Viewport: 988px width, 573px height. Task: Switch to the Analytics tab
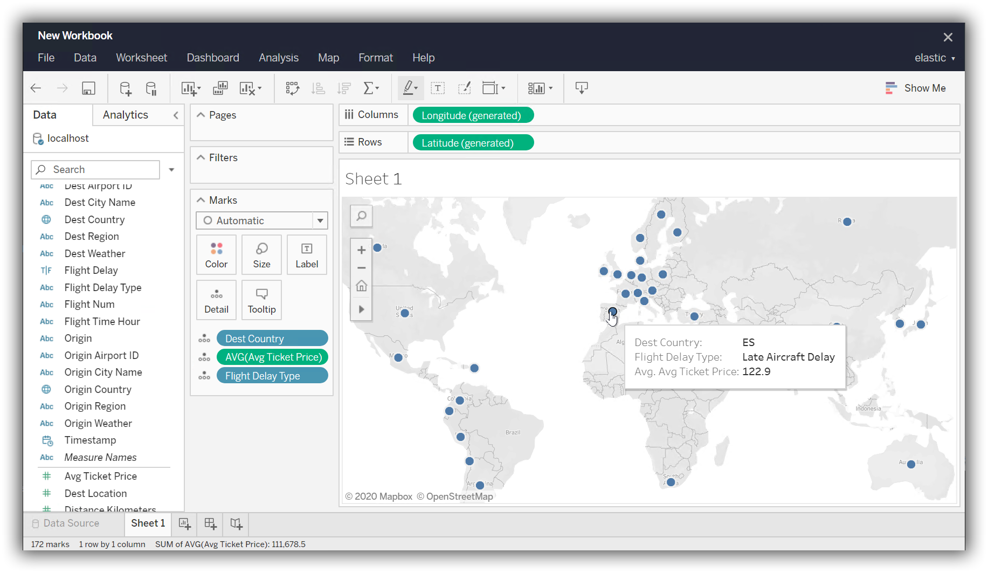point(125,115)
